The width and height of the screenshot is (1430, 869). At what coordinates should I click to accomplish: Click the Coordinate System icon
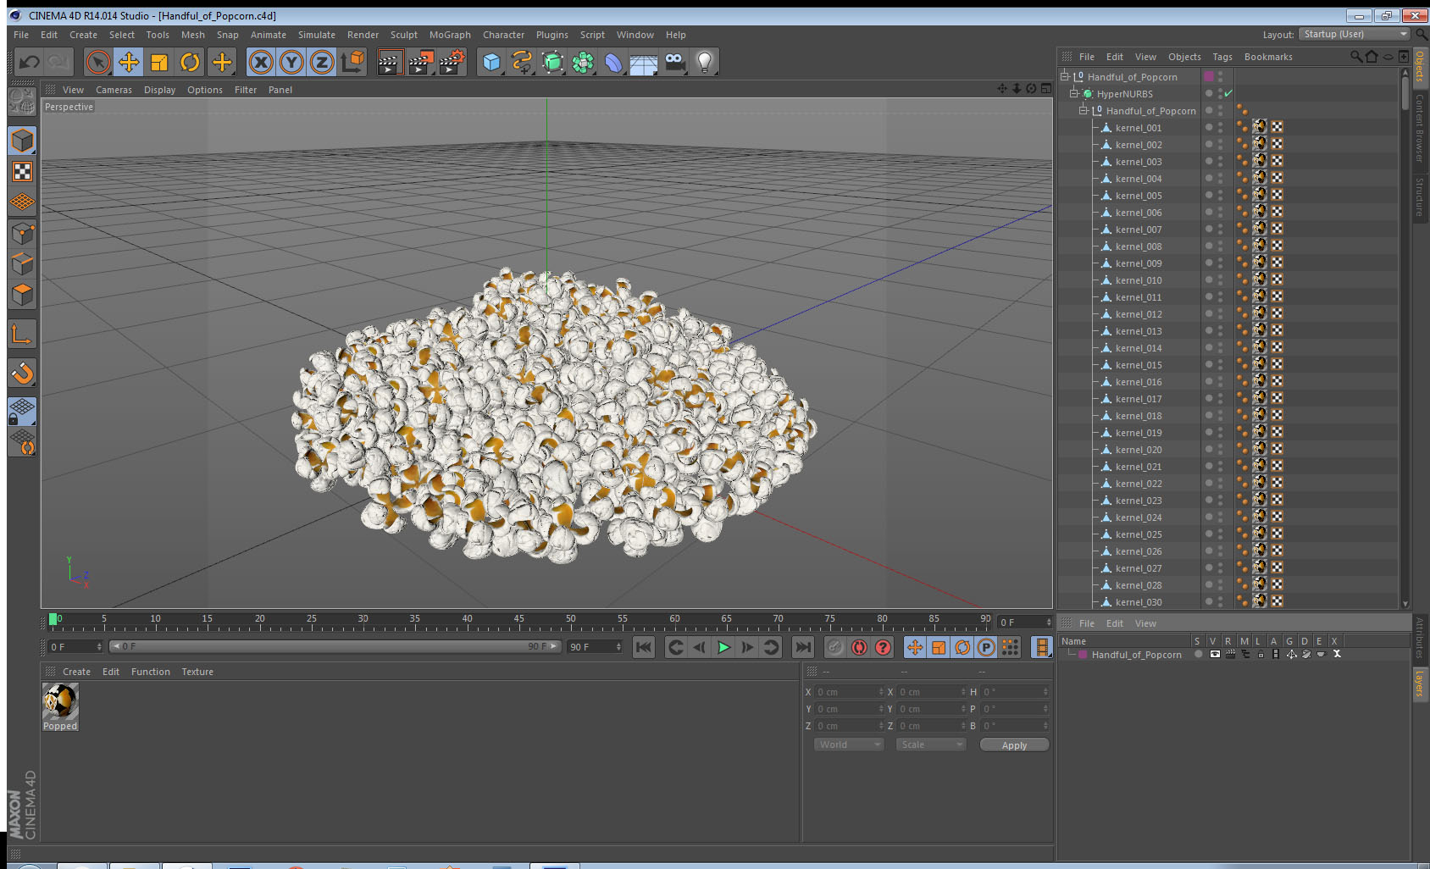(352, 62)
